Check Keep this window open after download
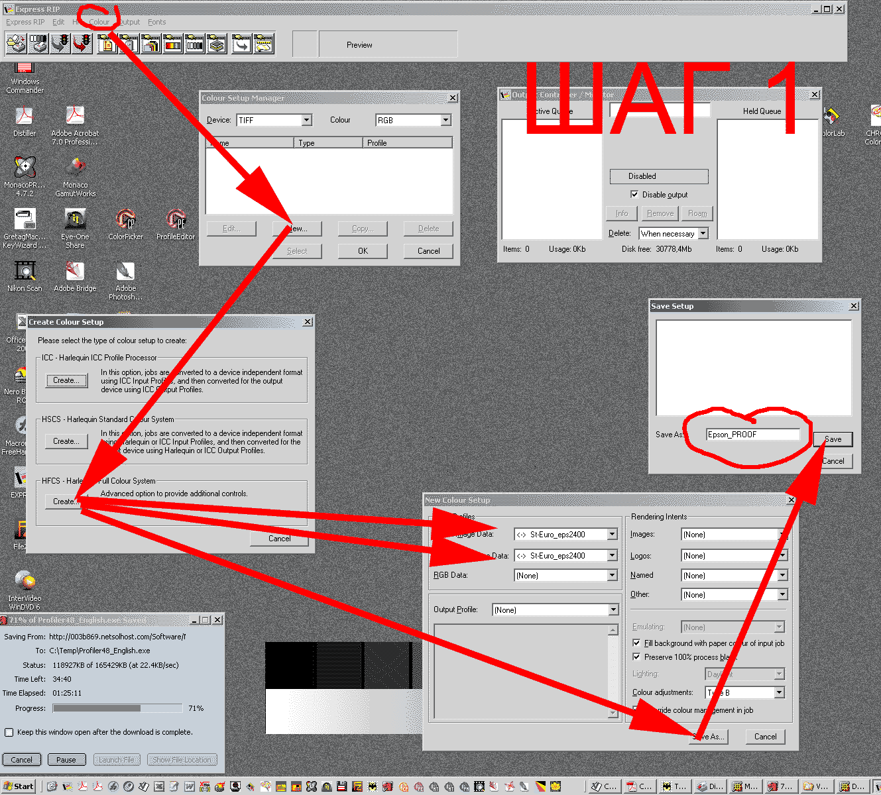 pos(9,732)
